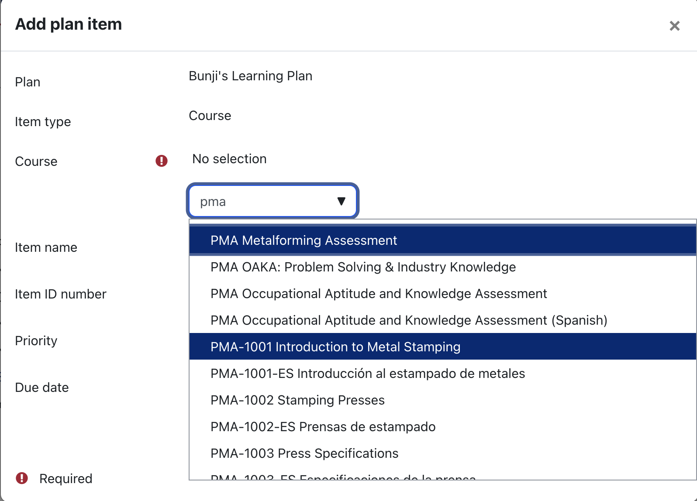Choose the Spanish PMA Occupational Aptitude Assessment
The height and width of the screenshot is (501, 697).
[x=409, y=320]
